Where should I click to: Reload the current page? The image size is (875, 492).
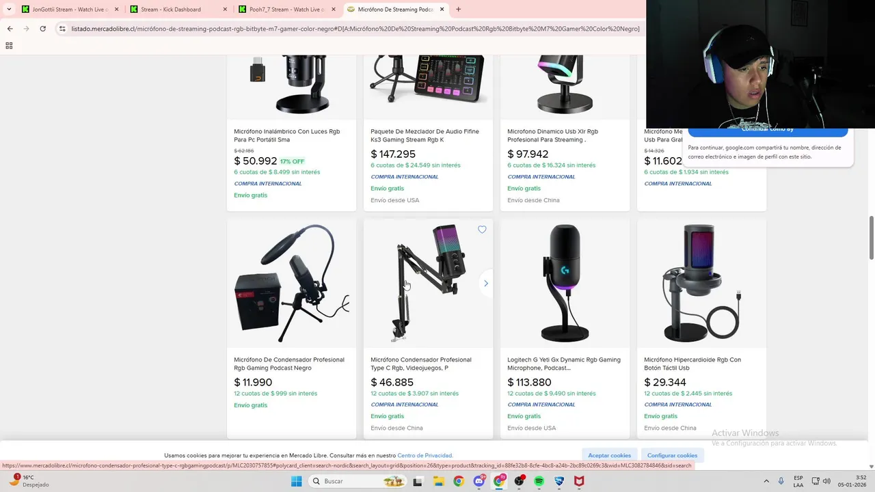click(42, 29)
